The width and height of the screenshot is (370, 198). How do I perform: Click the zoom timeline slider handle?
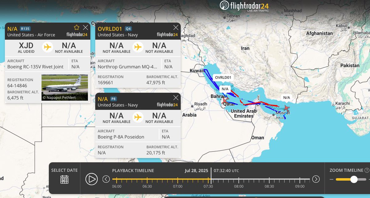pyautogui.click(x=354, y=179)
